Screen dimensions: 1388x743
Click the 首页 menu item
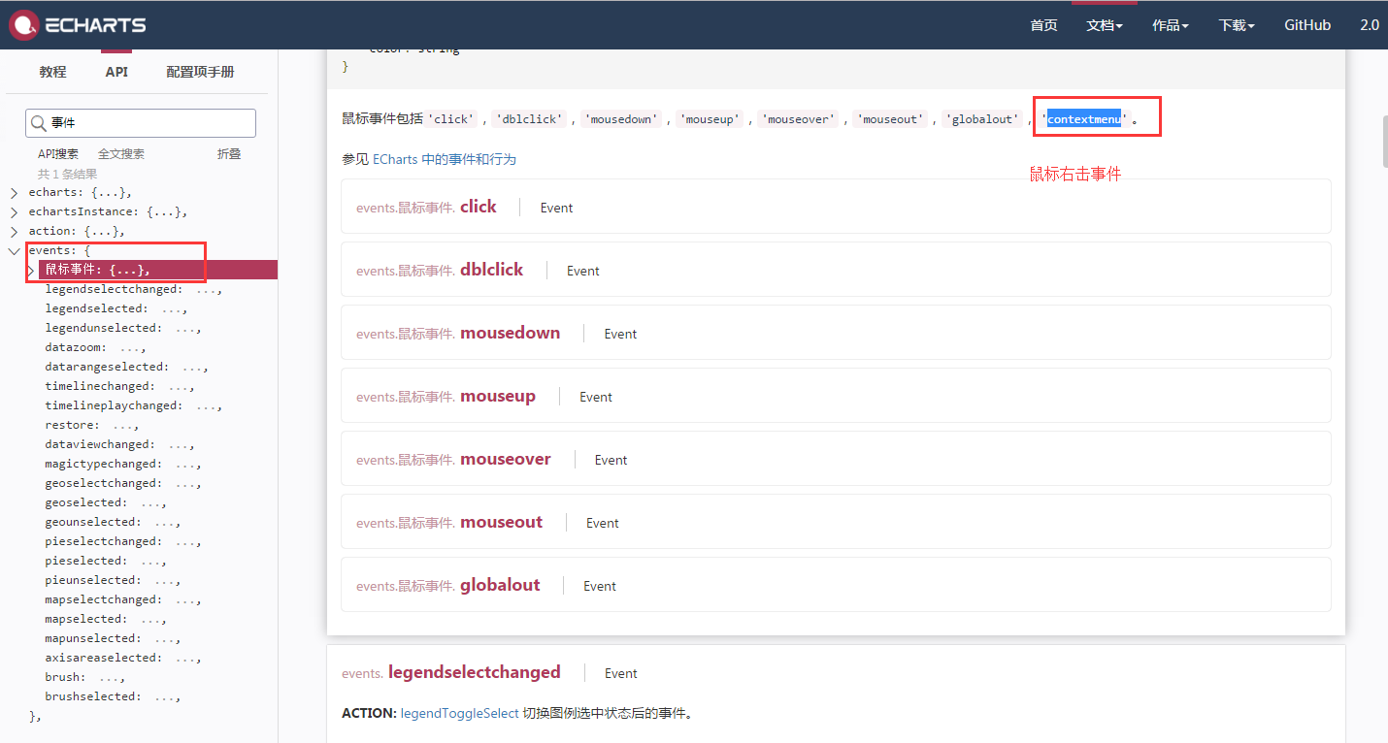point(1043,25)
